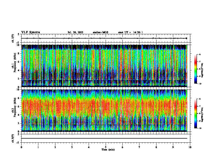Click the ch.2 frequency tick label "4"

coord(19,115)
